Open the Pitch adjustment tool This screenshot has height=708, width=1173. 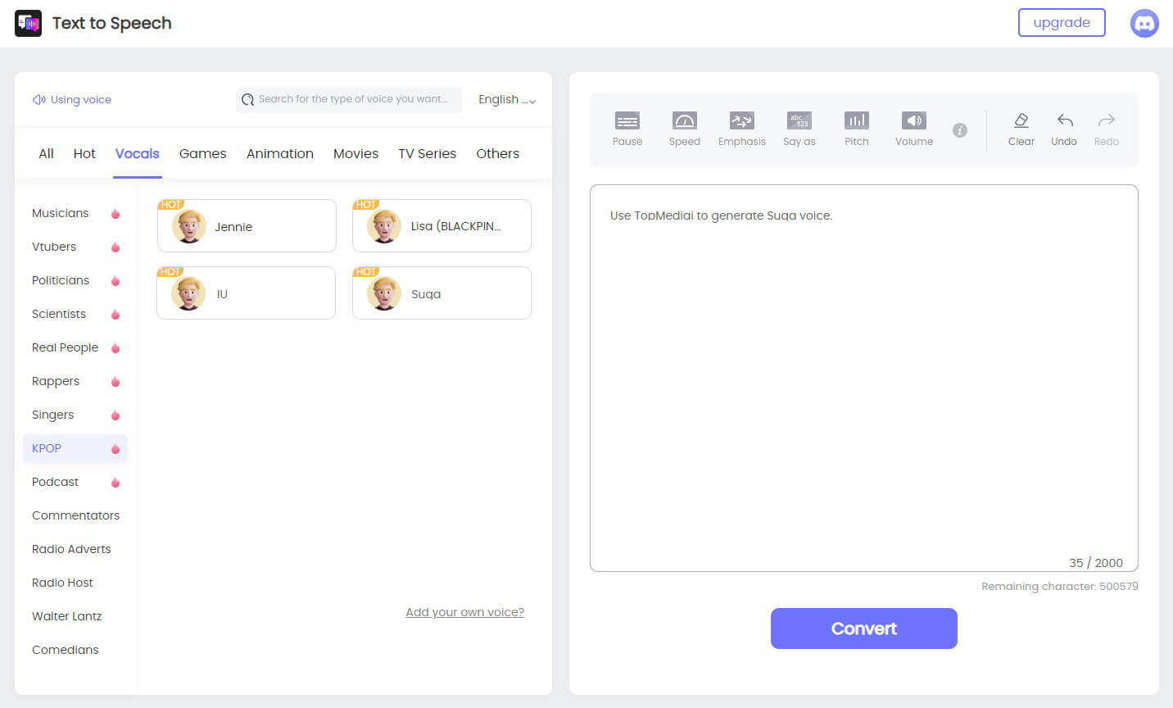point(856,129)
